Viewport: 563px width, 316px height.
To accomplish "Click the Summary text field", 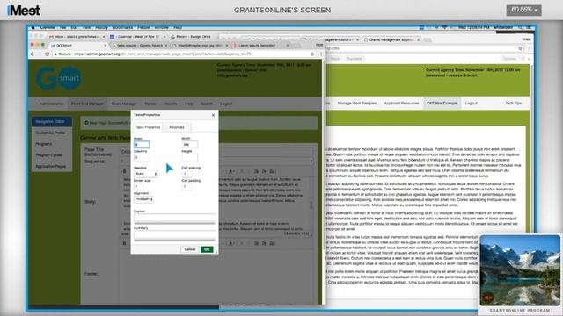I will point(174,234).
